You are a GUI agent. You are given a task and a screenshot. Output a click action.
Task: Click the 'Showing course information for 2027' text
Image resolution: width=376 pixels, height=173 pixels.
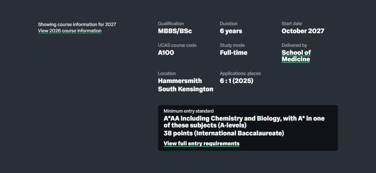77,24
